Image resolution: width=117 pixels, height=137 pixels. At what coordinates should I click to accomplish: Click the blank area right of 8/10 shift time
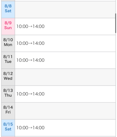point(80,43)
